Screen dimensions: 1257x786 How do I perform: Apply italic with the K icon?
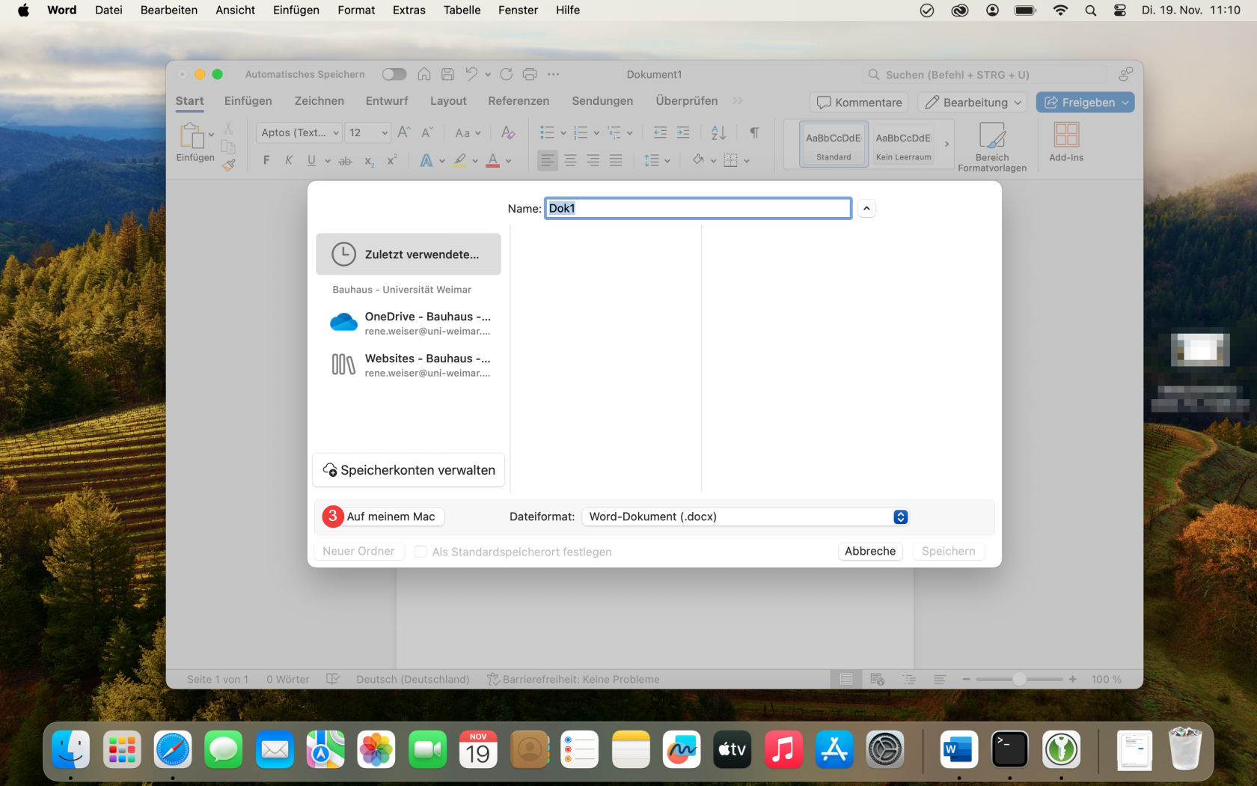[x=289, y=160]
